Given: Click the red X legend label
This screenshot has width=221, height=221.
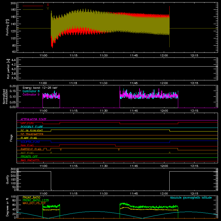Looking at the screenshot, I should [48, 5].
